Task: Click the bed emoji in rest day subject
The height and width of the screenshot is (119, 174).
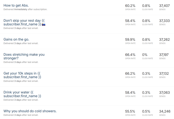Action: point(43,24)
